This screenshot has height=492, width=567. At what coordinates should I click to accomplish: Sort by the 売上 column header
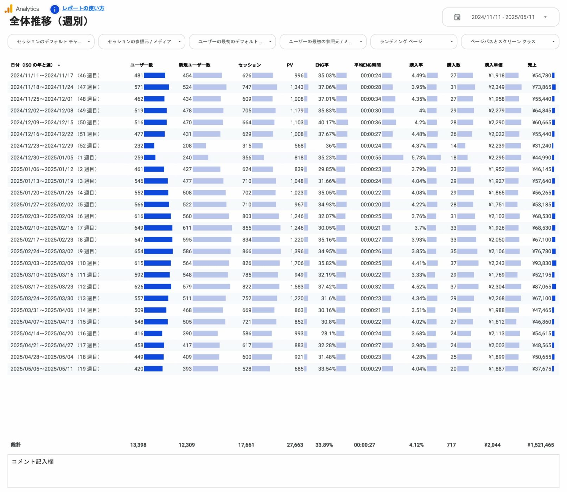[x=531, y=65]
